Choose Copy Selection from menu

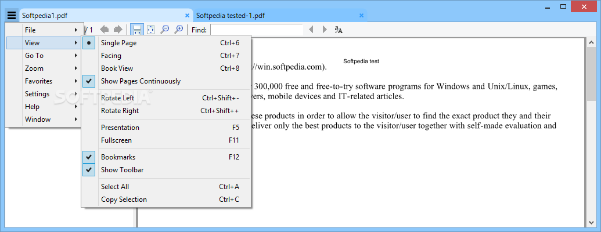pyautogui.click(x=166, y=200)
